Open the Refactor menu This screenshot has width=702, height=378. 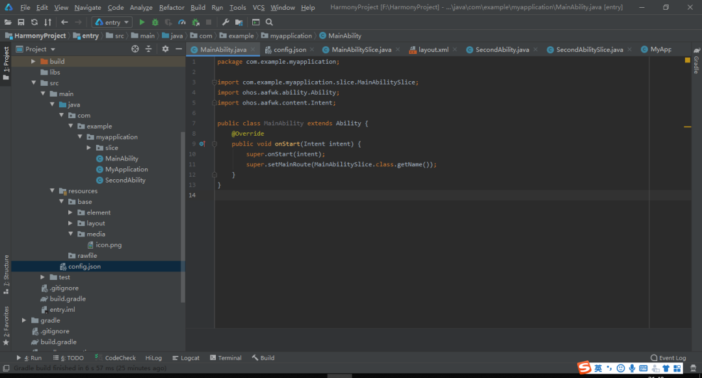pos(172,8)
